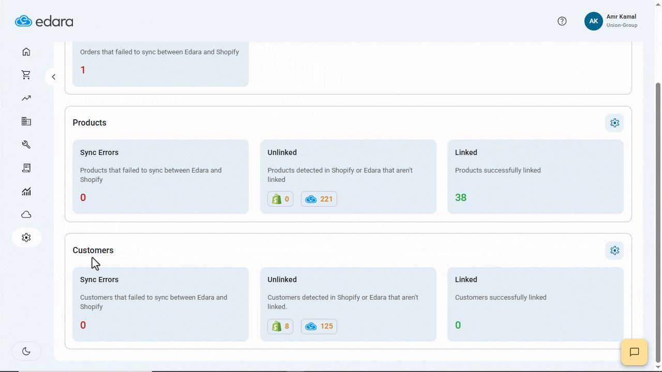Viewport: 662px width, 372px height.
Task: Click the Products section heading
Action: tap(89, 123)
